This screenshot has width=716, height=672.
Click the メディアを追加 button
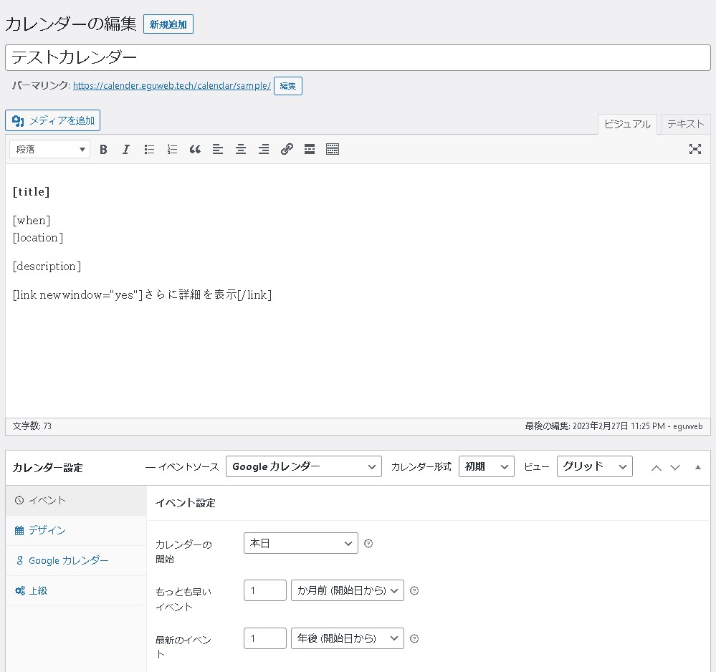point(53,120)
